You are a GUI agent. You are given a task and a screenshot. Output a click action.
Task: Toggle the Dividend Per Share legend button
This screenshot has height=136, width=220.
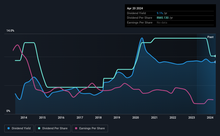point(53,129)
